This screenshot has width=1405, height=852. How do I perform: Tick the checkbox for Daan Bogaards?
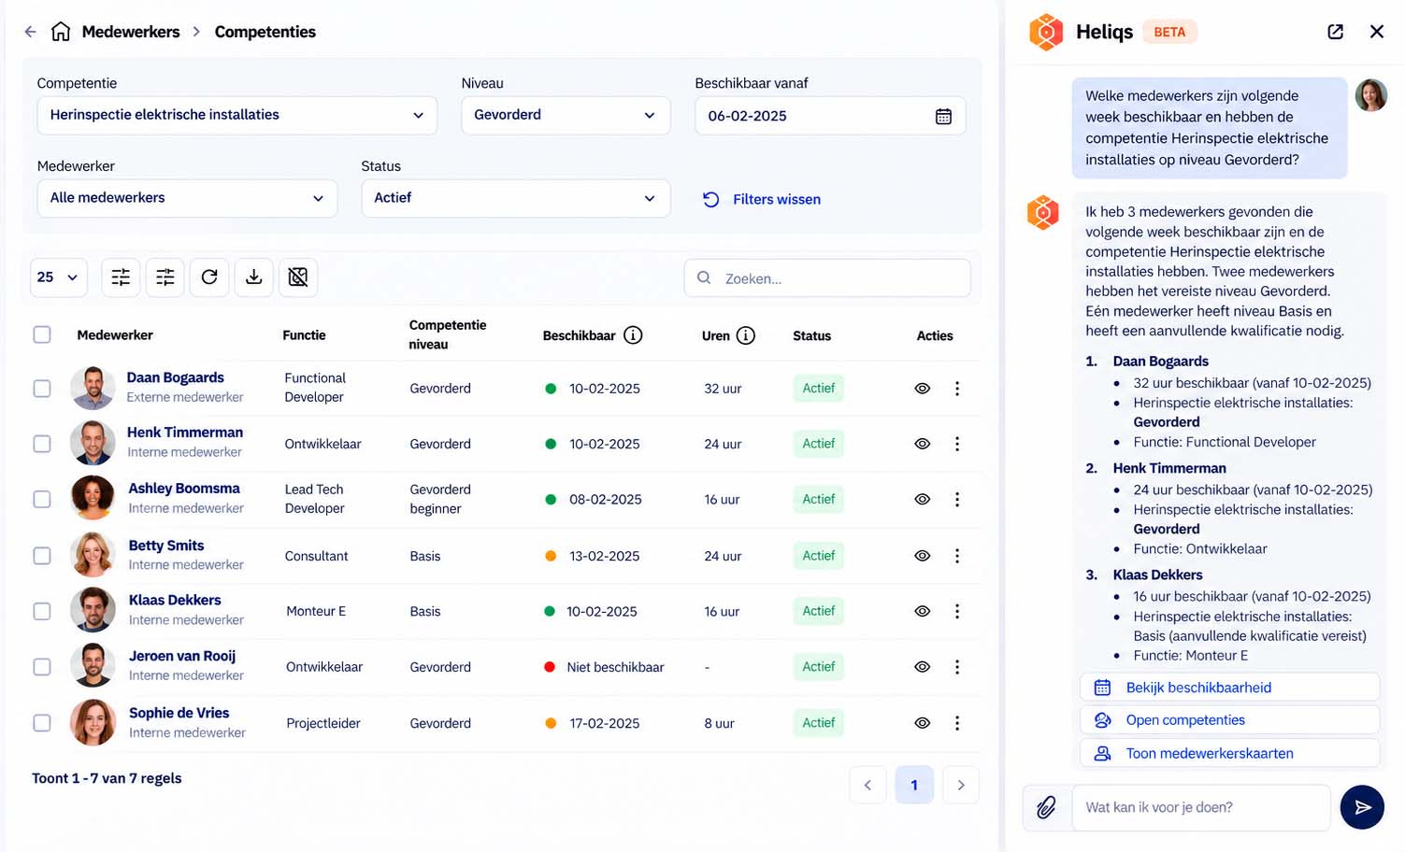(42, 389)
